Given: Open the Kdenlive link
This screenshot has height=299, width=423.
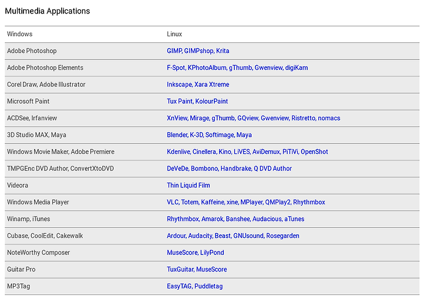Looking at the screenshot, I should (178, 152).
